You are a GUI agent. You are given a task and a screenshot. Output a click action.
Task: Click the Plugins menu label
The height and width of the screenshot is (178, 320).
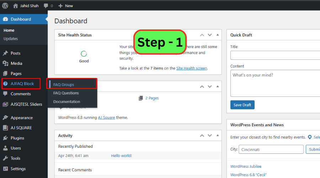pos(17,138)
